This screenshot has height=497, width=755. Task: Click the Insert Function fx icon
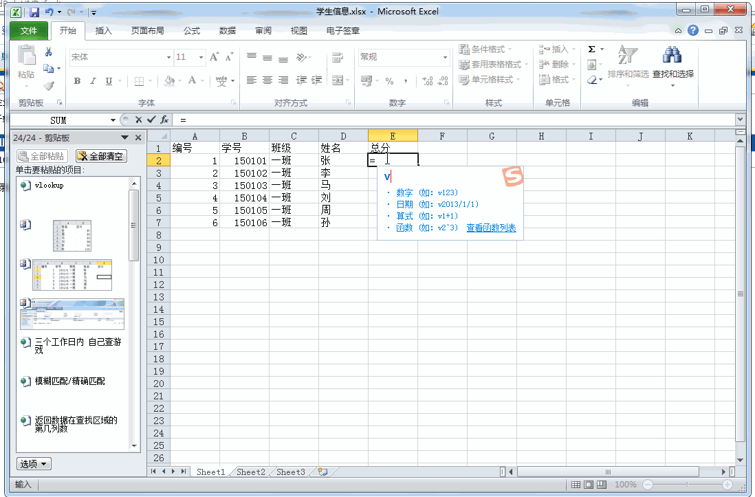[x=164, y=120]
